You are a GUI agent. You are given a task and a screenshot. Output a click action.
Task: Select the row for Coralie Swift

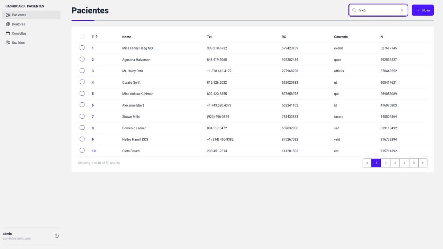click(x=82, y=82)
